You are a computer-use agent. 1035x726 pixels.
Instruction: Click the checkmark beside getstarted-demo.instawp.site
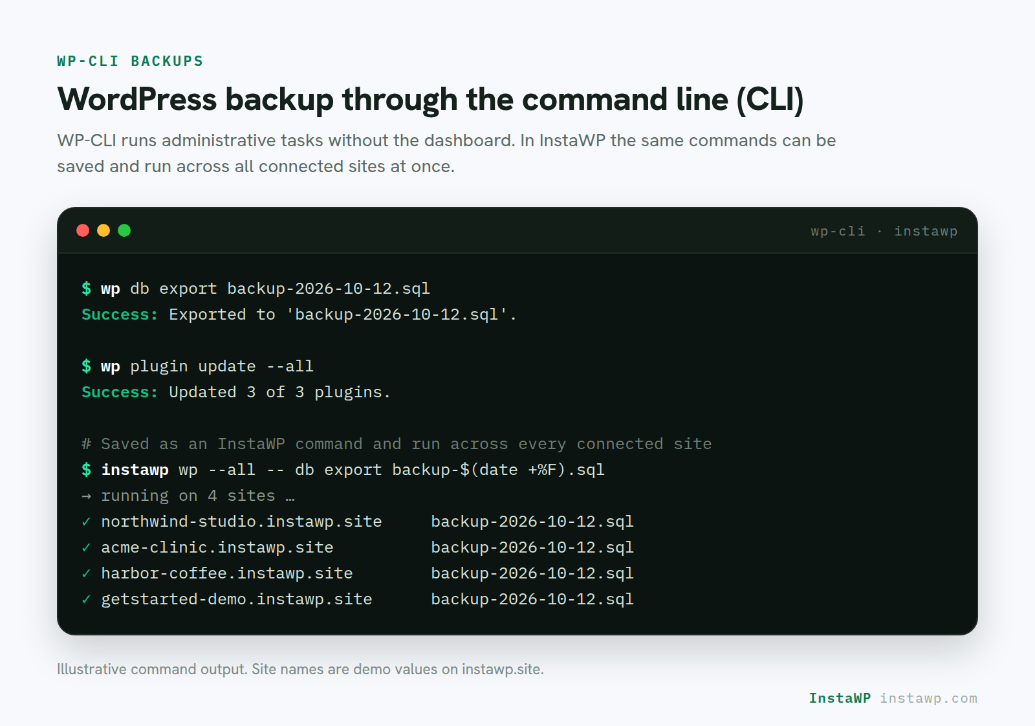(x=86, y=599)
